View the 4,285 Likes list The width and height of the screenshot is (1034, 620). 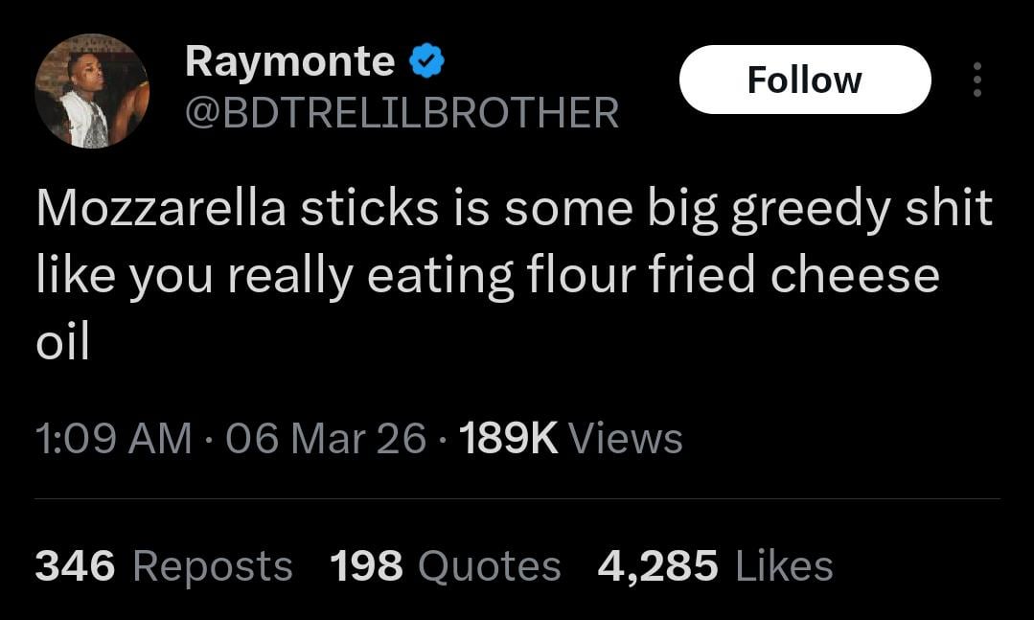715,565
